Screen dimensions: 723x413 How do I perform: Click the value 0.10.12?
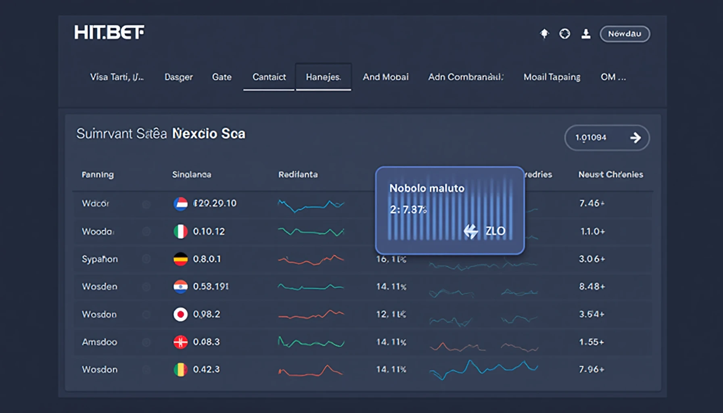pyautogui.click(x=209, y=232)
